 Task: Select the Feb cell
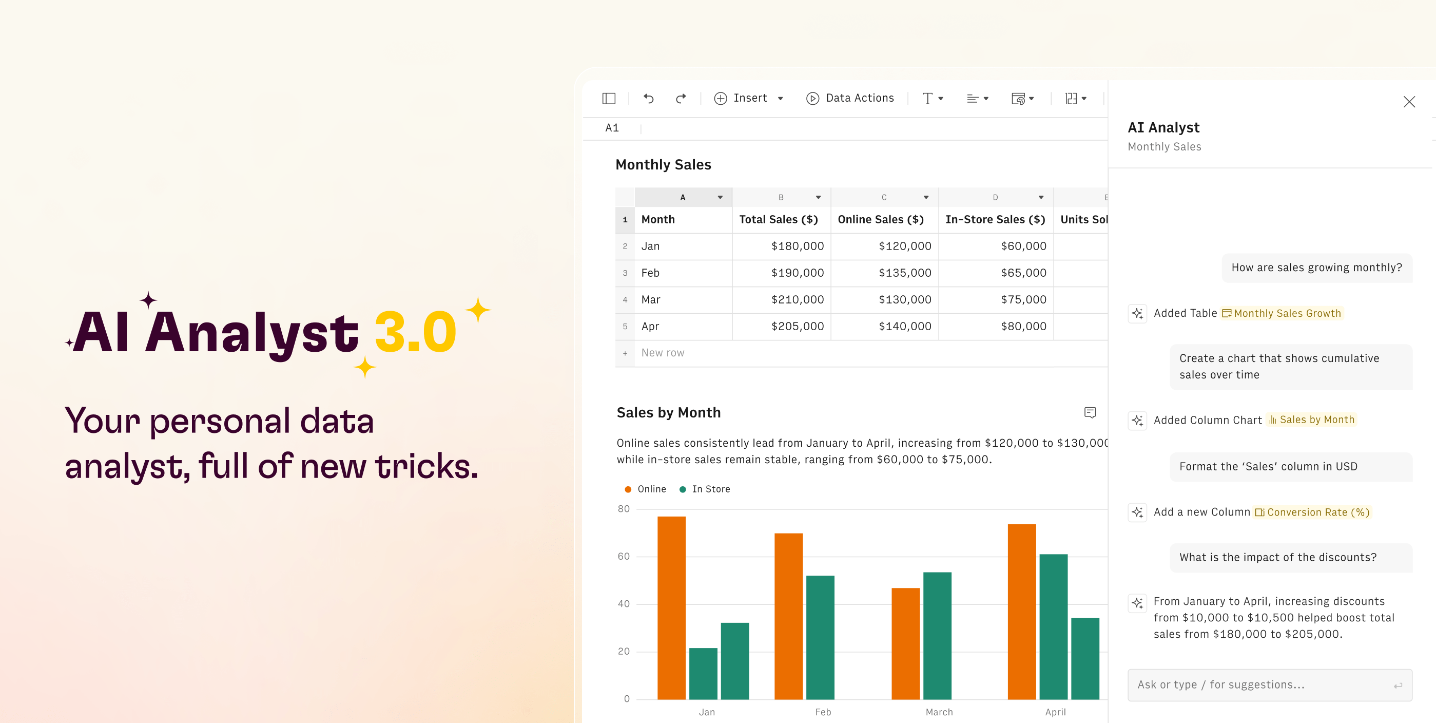[683, 273]
